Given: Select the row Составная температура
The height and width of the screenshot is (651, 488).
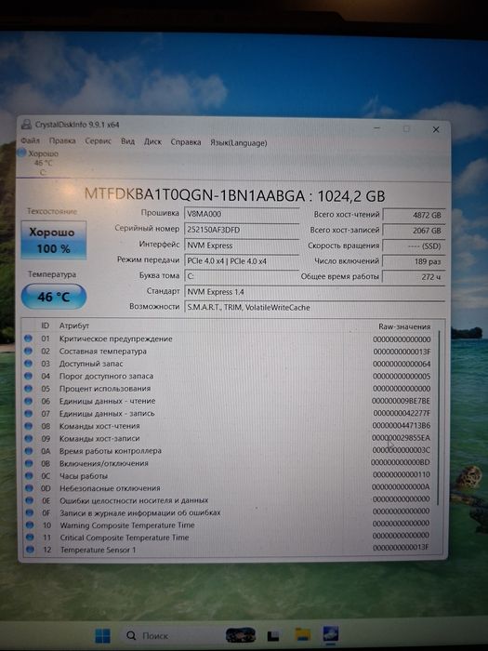Looking at the screenshot, I should click(228, 352).
